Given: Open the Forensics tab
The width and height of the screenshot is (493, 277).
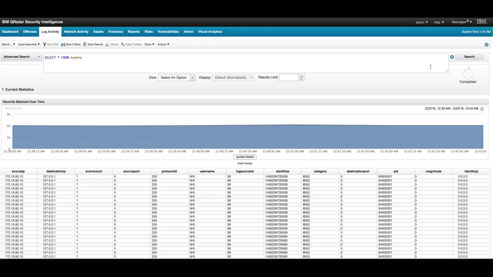Looking at the screenshot, I should point(116,32).
